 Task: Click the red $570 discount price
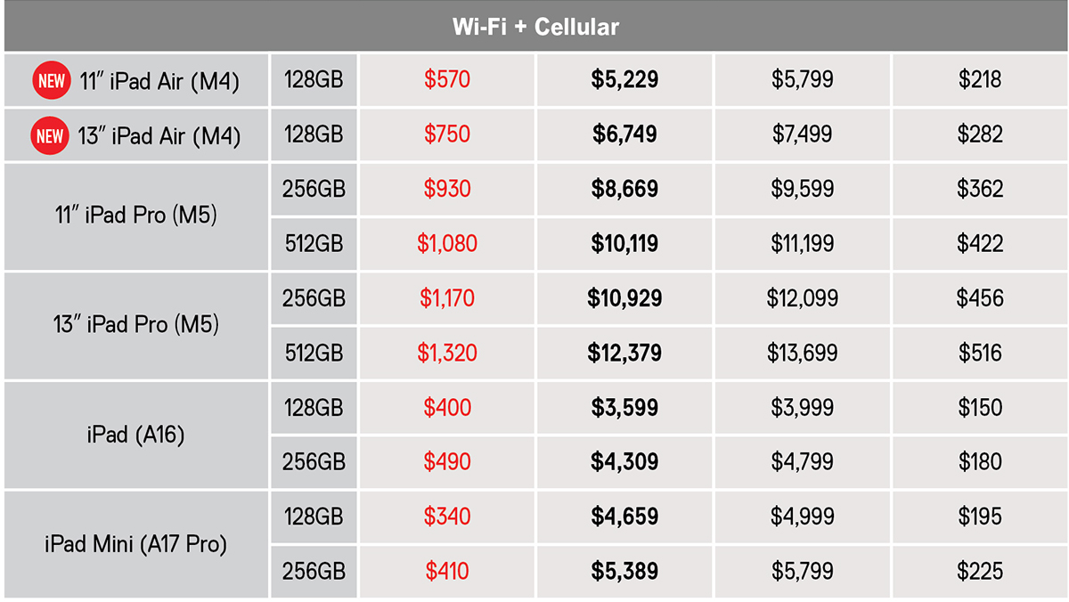coord(447,80)
